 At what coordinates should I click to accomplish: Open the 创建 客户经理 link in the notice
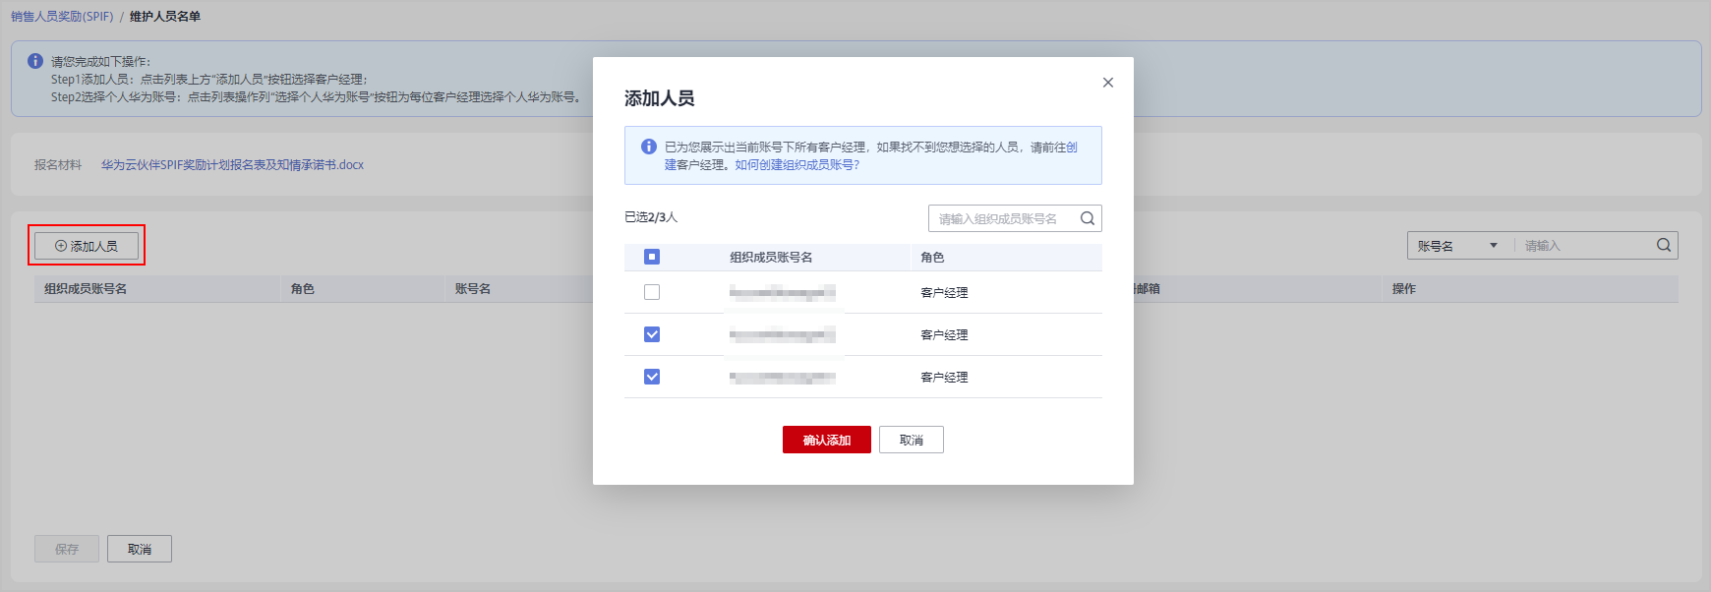click(1072, 148)
